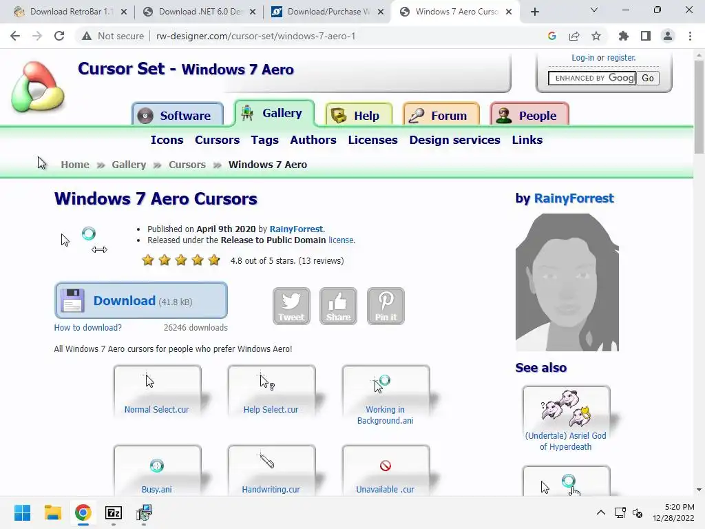The width and height of the screenshot is (705, 529).
Task: Show hidden tray icons chevron
Action: click(600, 512)
